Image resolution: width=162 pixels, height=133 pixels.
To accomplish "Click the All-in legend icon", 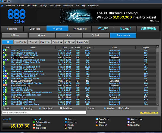I will click(x=128, y=122).
